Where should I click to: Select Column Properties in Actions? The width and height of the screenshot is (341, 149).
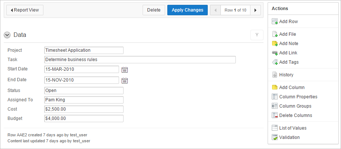tap(298, 97)
